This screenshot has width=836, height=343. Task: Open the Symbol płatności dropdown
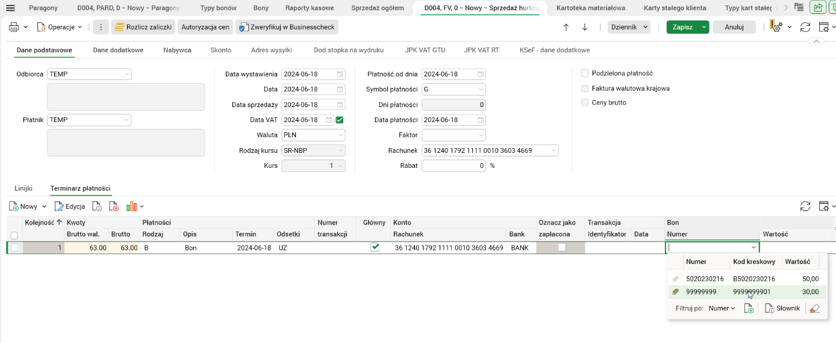481,89
